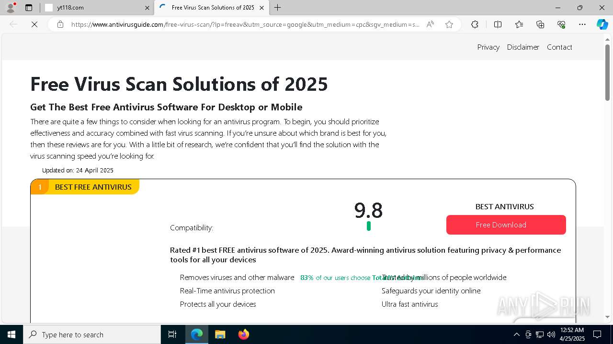Activate Read aloud icon

pos(430,24)
